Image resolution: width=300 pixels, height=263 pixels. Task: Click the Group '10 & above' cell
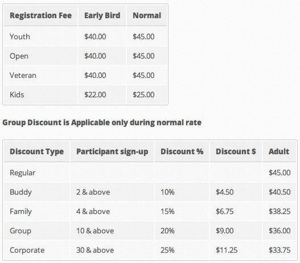pos(95,231)
